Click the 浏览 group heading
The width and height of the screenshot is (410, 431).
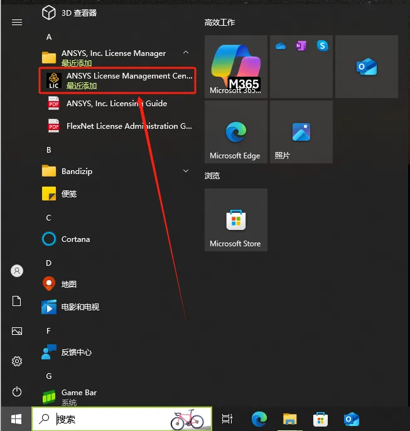coord(212,176)
